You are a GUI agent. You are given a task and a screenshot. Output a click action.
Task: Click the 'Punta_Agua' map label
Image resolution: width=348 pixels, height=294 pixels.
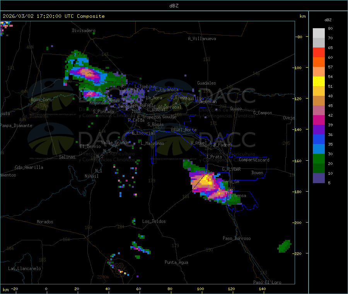pos(176,262)
